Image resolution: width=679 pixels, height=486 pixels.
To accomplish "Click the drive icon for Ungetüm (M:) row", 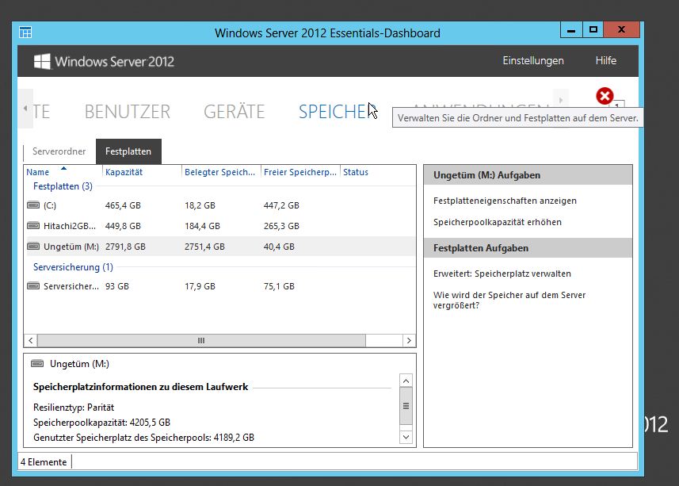I will click(x=33, y=247).
